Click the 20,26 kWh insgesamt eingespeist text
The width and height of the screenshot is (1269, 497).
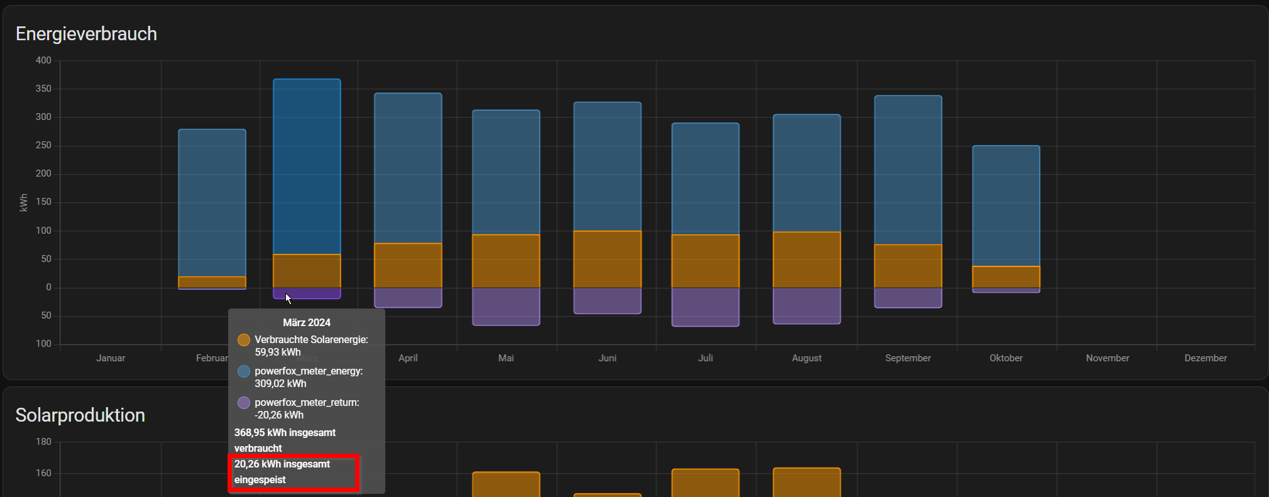[282, 472]
